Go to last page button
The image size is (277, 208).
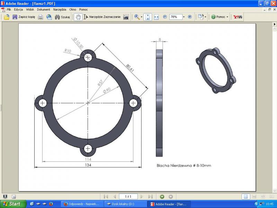tap(150, 197)
